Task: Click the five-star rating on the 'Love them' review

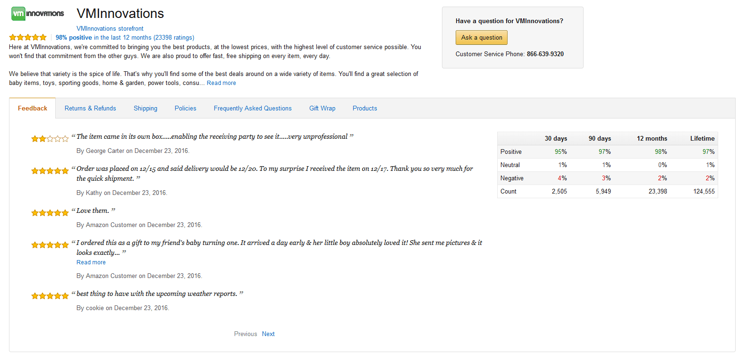Action: pyautogui.click(x=50, y=212)
